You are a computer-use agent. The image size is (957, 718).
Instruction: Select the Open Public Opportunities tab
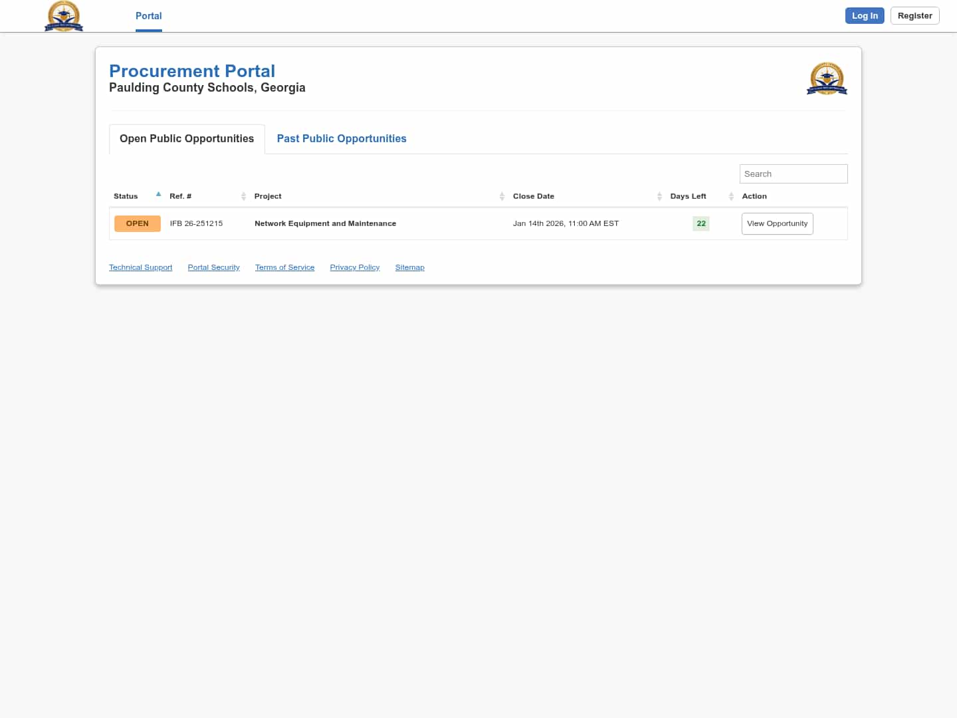point(187,139)
